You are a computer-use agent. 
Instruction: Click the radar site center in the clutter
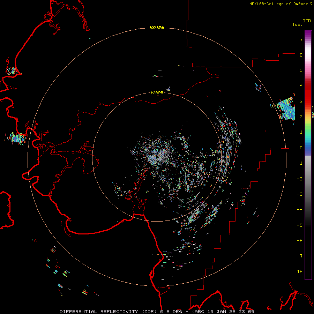pyautogui.click(x=157, y=157)
